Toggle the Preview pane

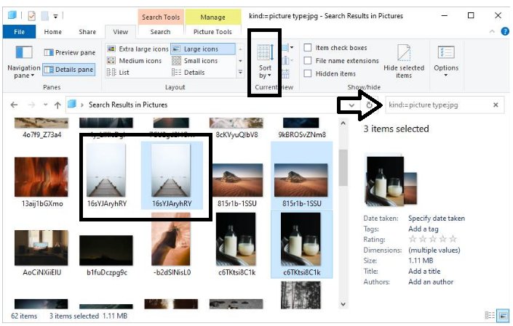tap(69, 52)
